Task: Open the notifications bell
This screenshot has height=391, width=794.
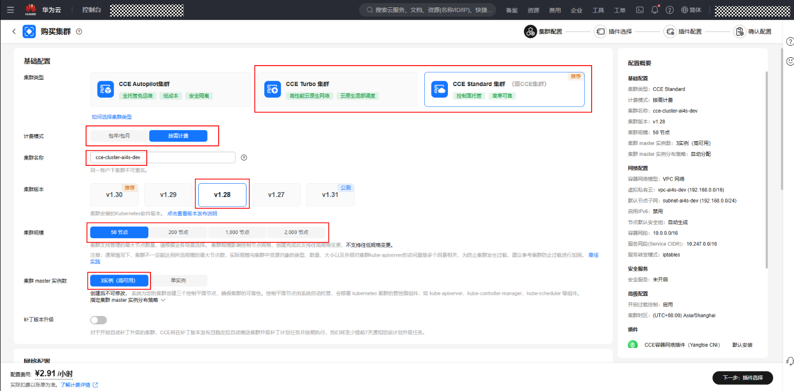Action: 654,10
